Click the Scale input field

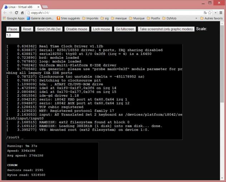click(x=13, y=35)
